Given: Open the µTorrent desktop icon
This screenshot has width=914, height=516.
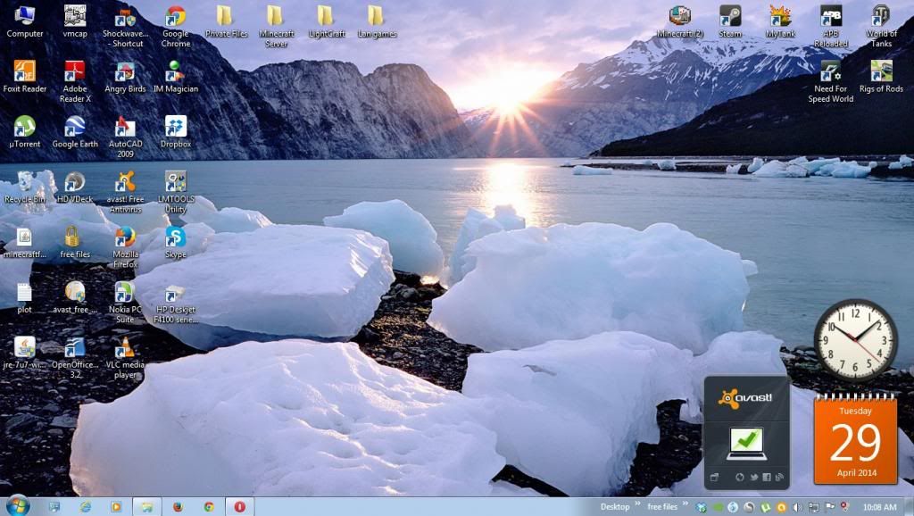Looking at the screenshot, I should click(x=25, y=128).
